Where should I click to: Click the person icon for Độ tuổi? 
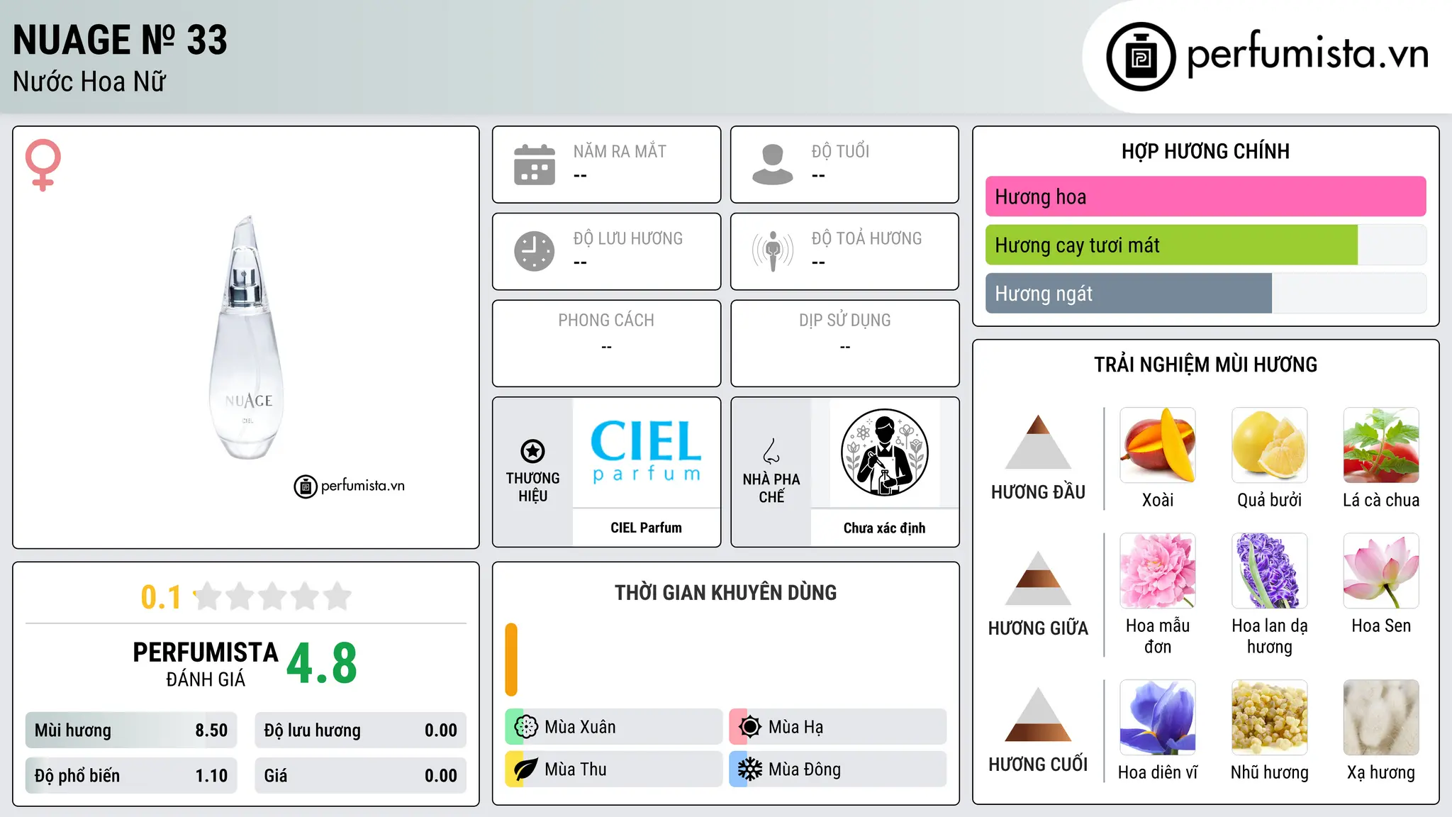pos(773,165)
